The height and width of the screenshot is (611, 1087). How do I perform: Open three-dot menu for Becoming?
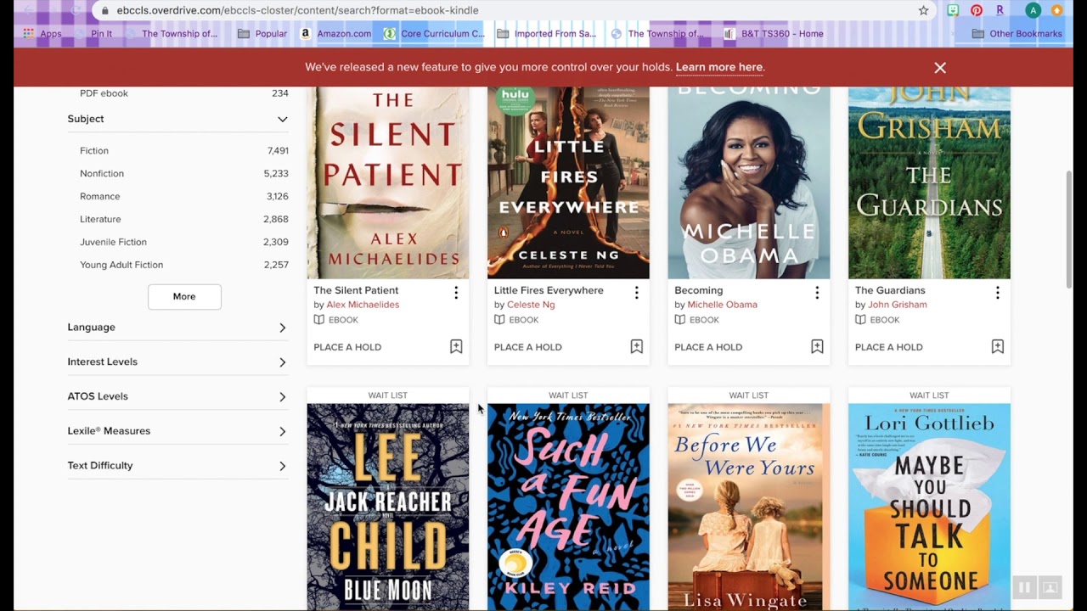[817, 292]
